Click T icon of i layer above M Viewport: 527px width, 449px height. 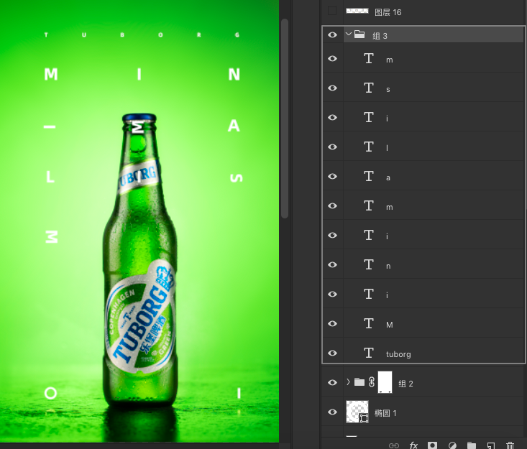click(369, 294)
